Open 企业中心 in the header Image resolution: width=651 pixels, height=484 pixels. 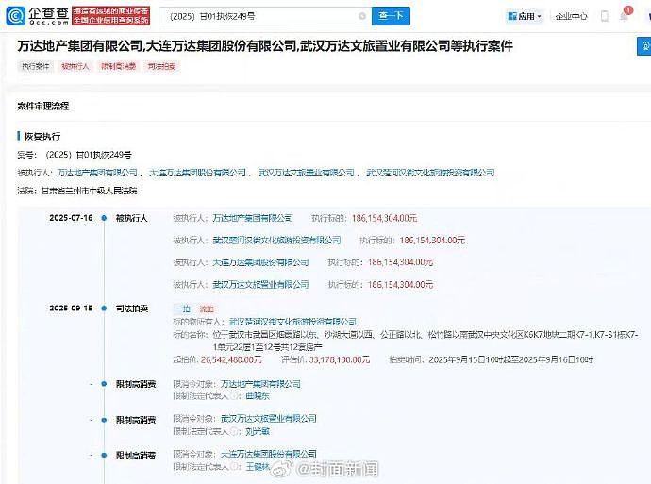coord(572,16)
